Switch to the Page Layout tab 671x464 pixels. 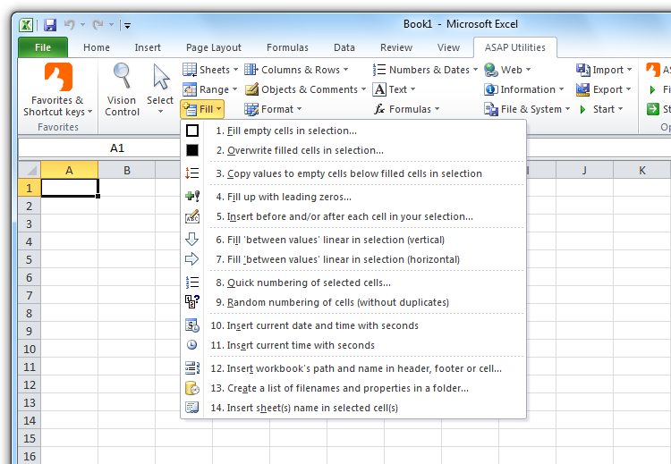[x=214, y=47]
